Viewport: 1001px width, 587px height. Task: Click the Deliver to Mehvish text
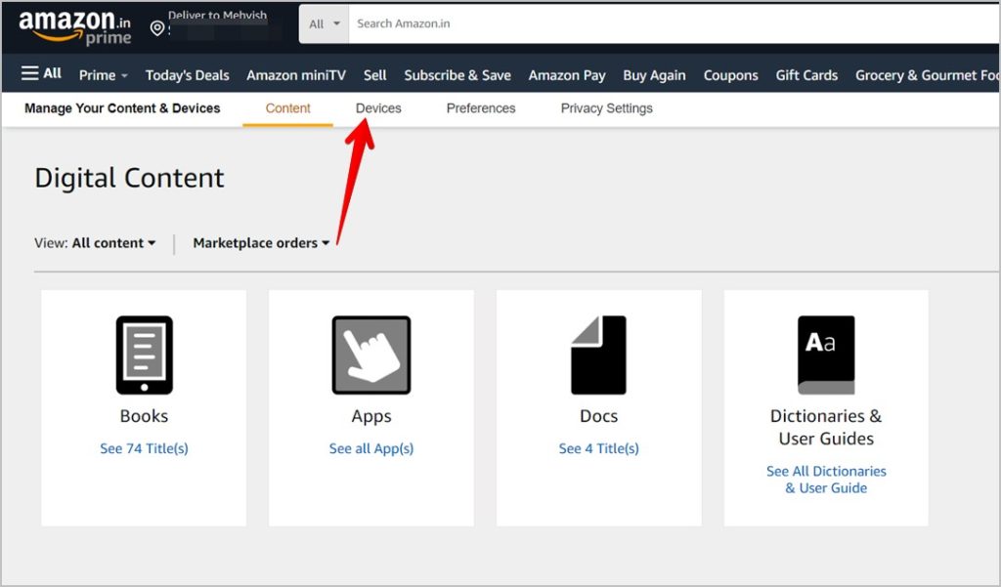218,16
